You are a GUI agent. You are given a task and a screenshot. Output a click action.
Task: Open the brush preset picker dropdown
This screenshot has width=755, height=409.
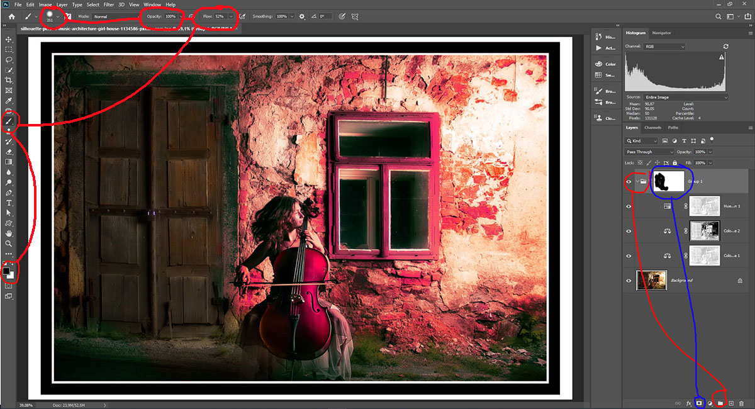(58, 16)
